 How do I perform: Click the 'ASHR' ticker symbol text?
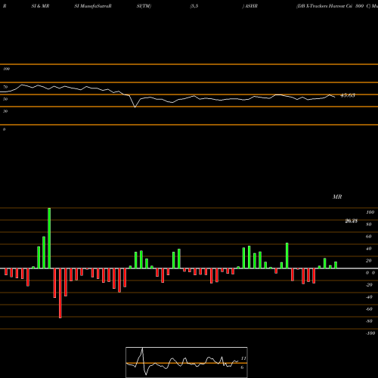coord(251,6)
